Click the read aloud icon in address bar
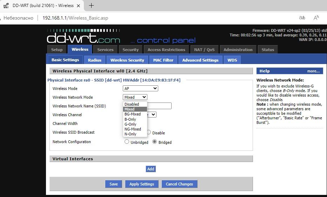The width and height of the screenshot is (327, 197). click(316, 18)
